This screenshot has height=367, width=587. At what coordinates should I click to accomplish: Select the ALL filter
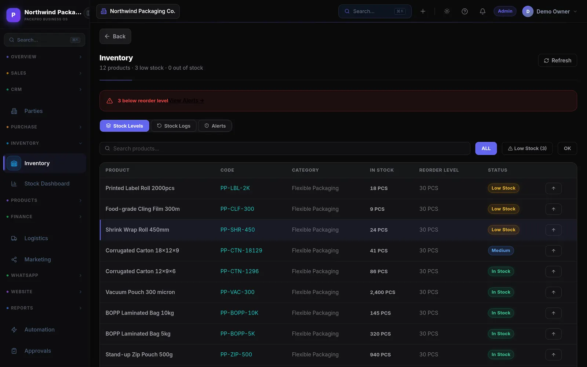(486, 148)
